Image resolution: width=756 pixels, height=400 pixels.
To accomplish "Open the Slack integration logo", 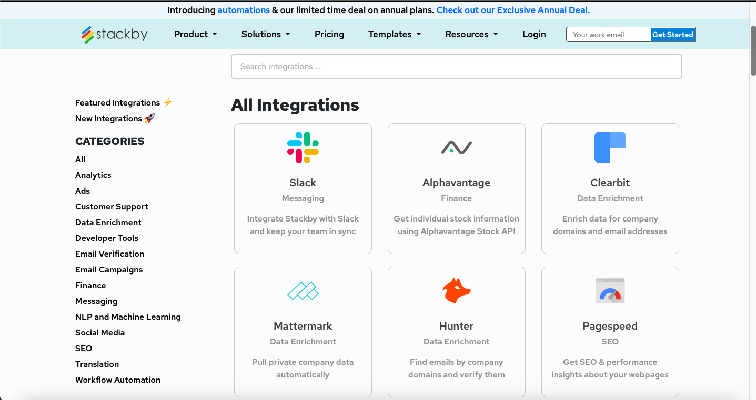I will click(303, 148).
